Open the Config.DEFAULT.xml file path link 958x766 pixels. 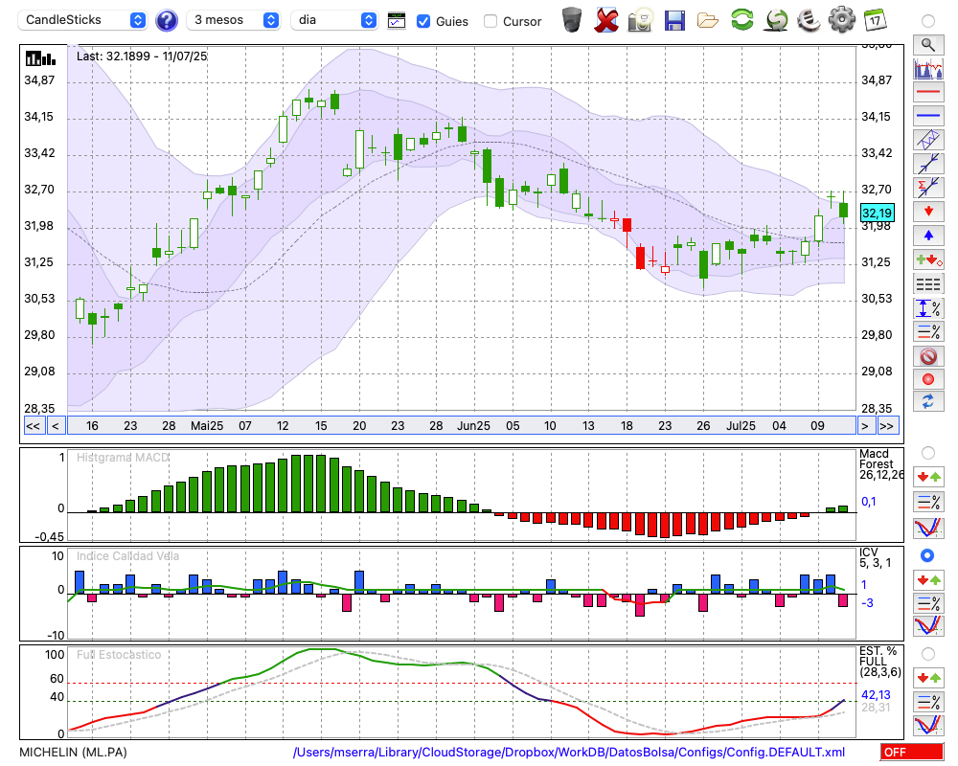pos(569,752)
